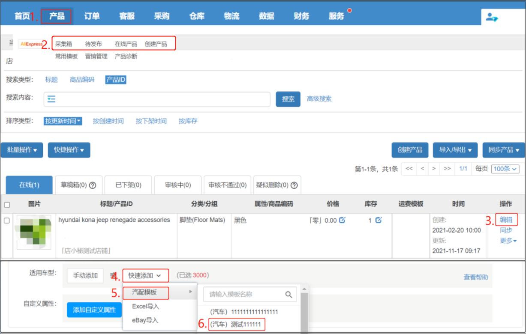Image resolution: width=526 pixels, height=334 pixels.
Task: Go to the last page arrow
Action: point(447,169)
